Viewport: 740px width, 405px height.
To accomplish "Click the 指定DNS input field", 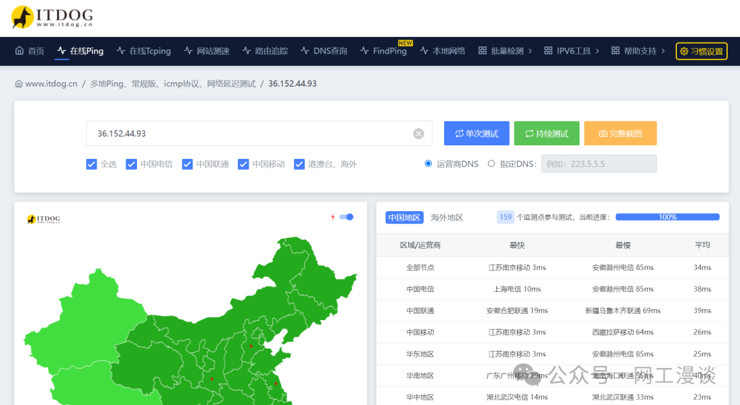I will [x=598, y=164].
